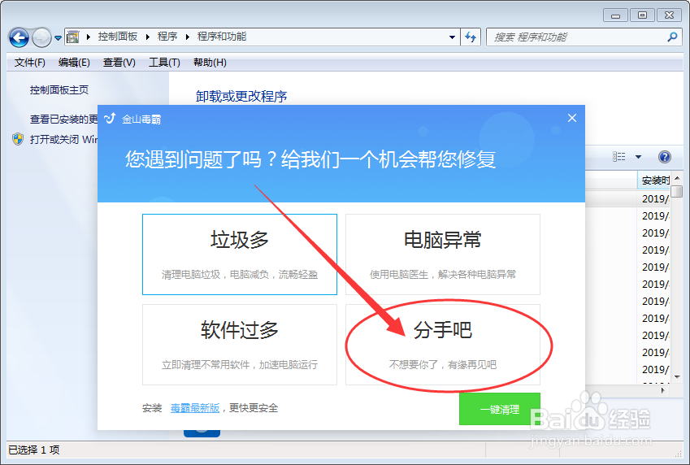Click the shield icon beside 打开或关闭 Windows

pyautogui.click(x=18, y=139)
